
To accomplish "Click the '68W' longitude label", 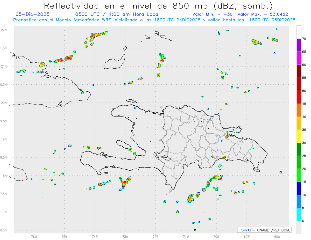I will pos(277,236).
